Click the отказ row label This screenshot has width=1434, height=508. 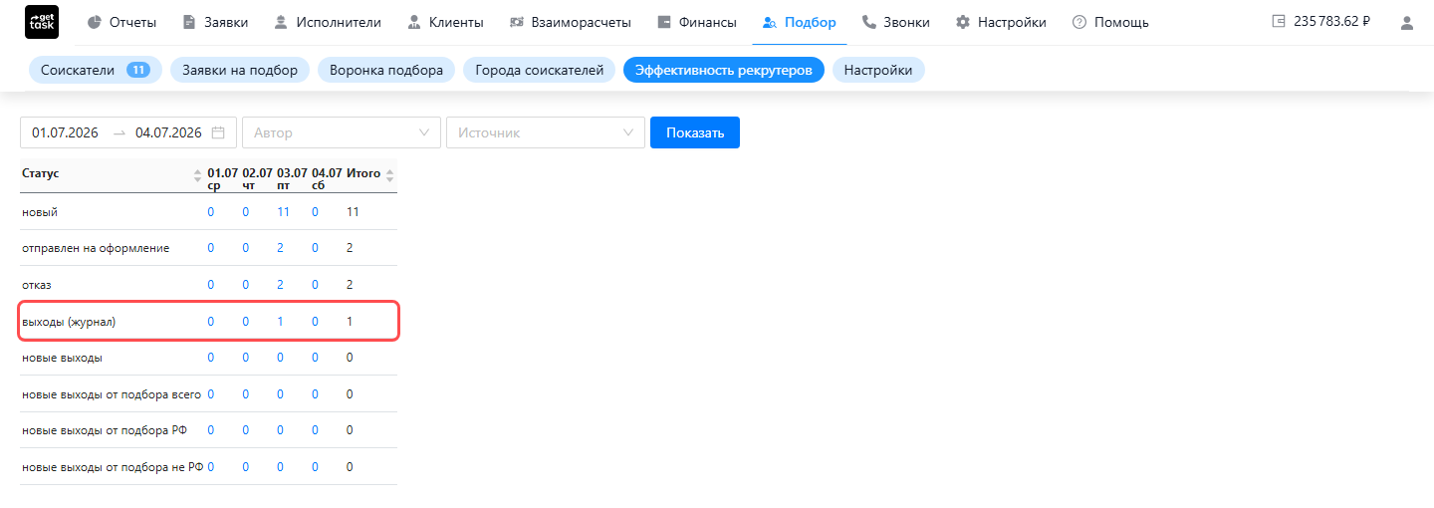click(x=37, y=285)
